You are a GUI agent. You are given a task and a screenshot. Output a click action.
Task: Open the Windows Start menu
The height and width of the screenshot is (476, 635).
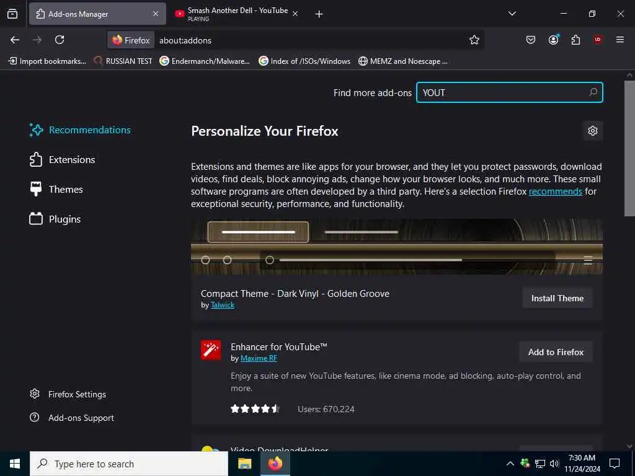pos(15,464)
